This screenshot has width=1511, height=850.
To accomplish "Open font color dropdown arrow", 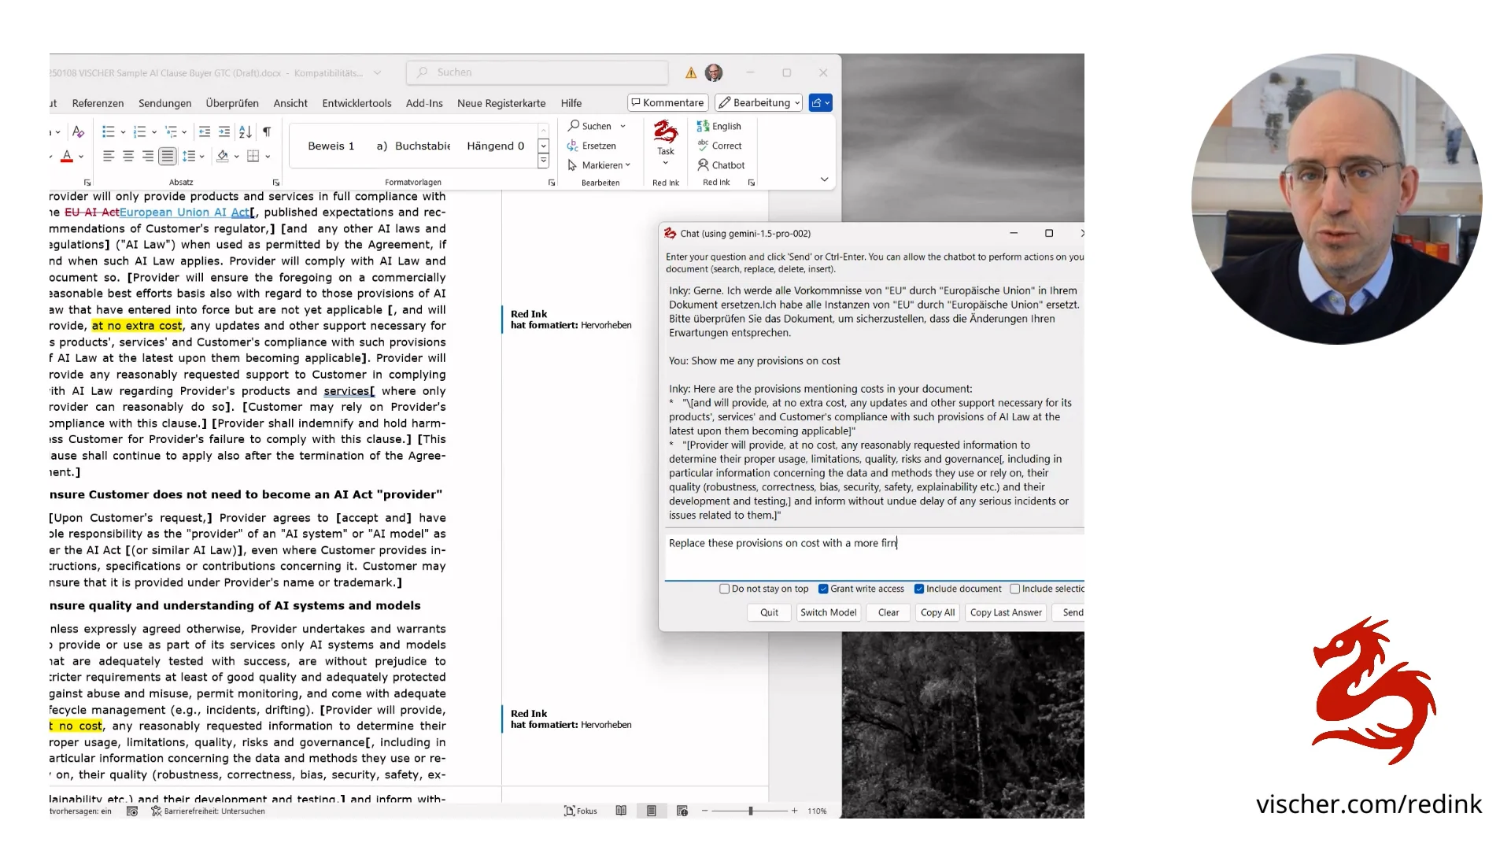I will click(x=81, y=156).
